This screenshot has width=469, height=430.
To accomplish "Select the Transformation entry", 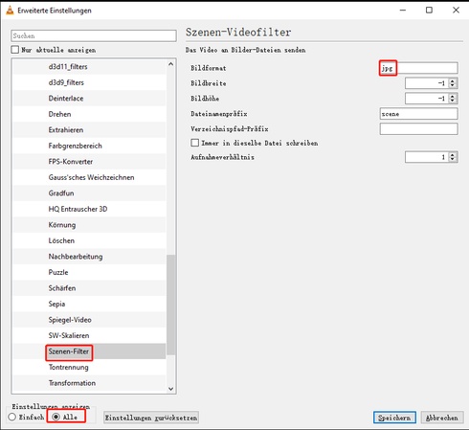I will pyautogui.click(x=89, y=383).
